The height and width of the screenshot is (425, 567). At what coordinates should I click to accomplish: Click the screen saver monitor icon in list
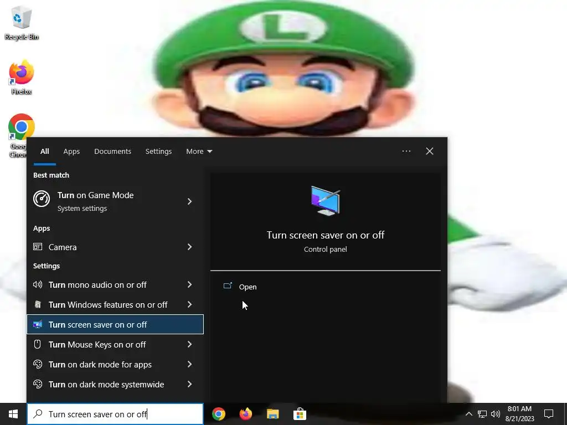(38, 324)
